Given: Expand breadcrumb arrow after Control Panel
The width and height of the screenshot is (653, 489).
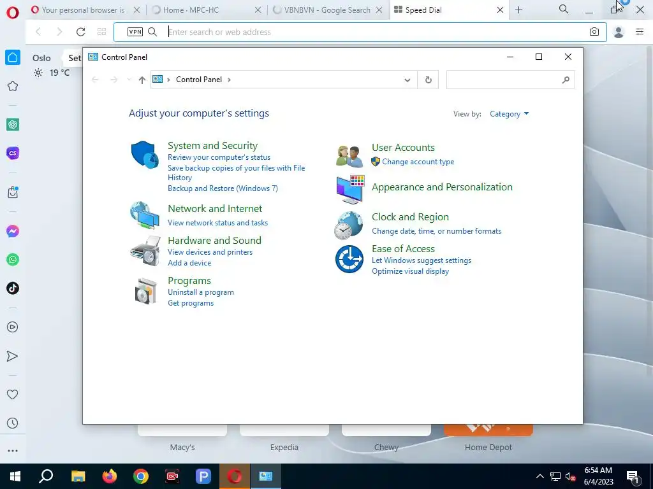Looking at the screenshot, I should click(x=229, y=80).
